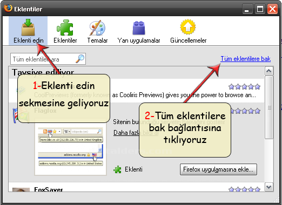
Task: Click the vertical scrollbar thumb
Action: (x=269, y=107)
